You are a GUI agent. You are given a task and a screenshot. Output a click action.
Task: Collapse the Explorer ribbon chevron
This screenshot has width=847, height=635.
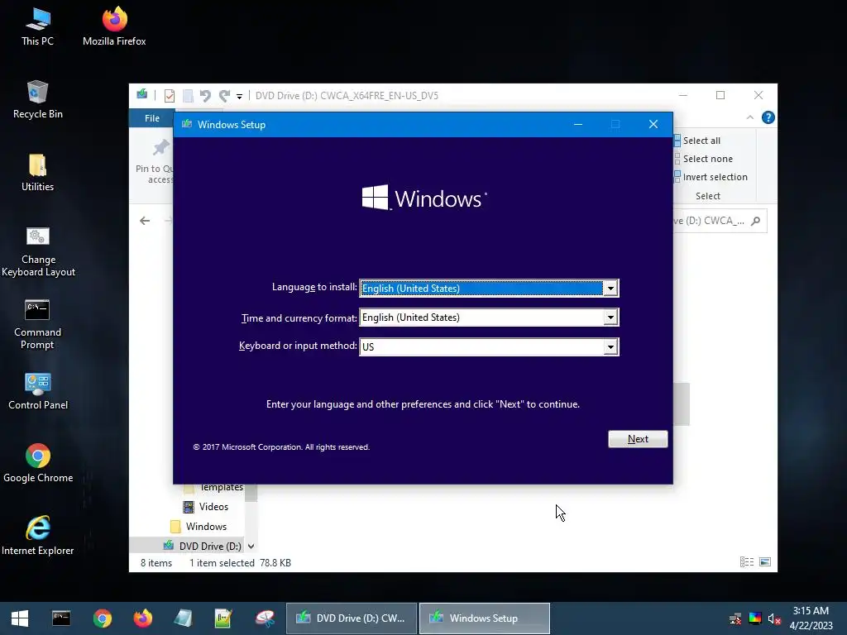click(749, 117)
